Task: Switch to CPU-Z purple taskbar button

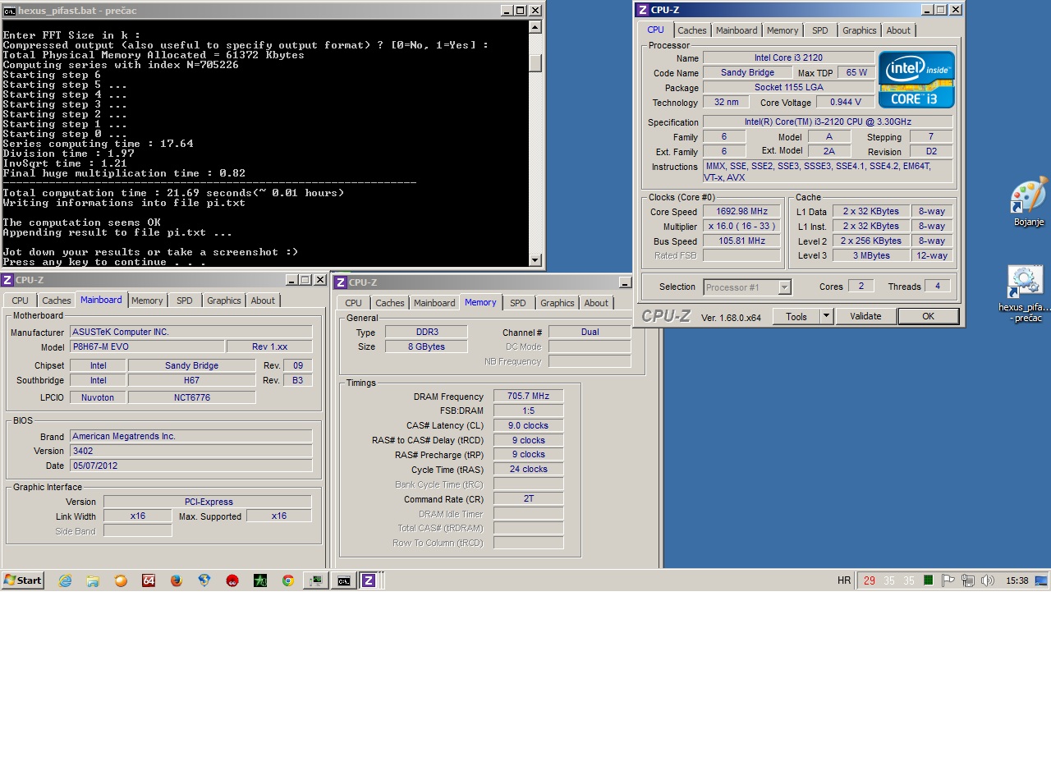Action: pyautogui.click(x=369, y=580)
